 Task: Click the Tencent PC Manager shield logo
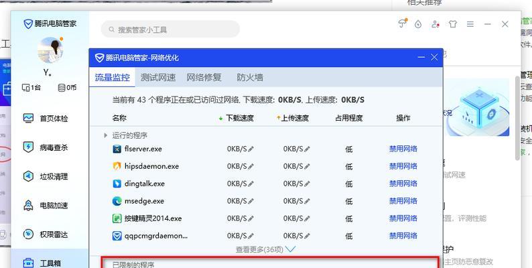pos(28,23)
